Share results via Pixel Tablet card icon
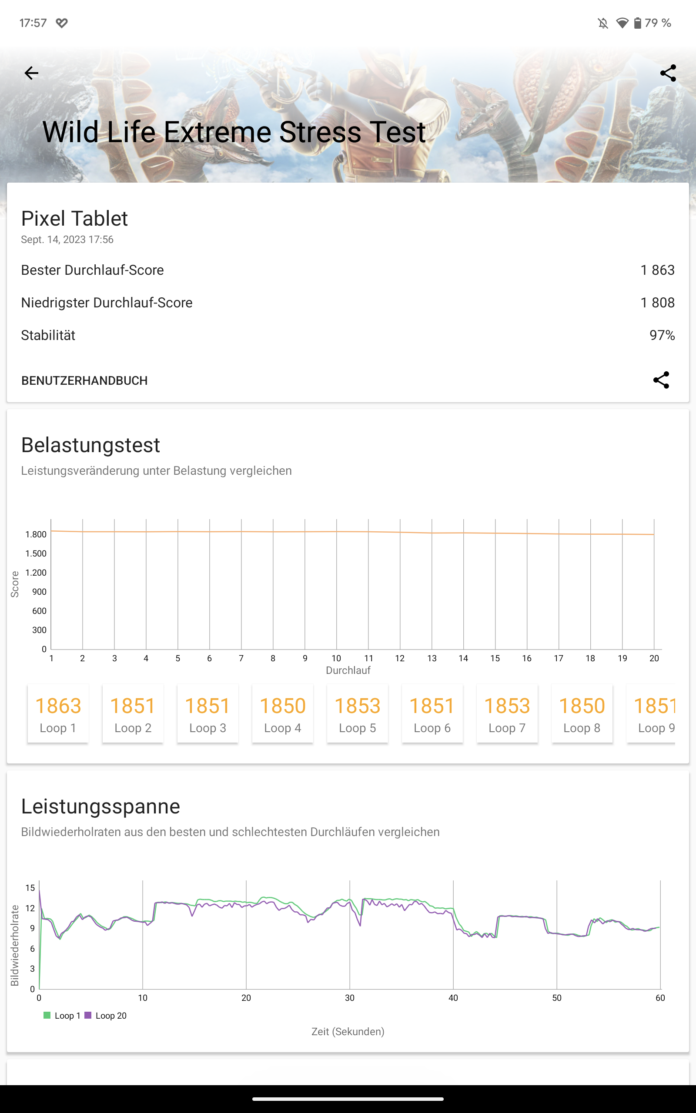696x1113 pixels. tap(661, 380)
